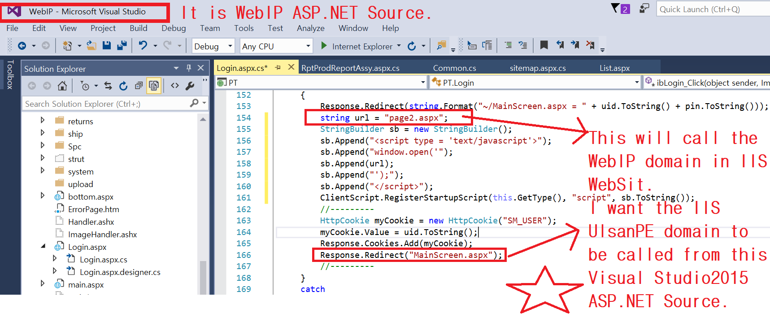The width and height of the screenshot is (770, 318).
Task: Toggle the Show All Files button
Action: [154, 86]
